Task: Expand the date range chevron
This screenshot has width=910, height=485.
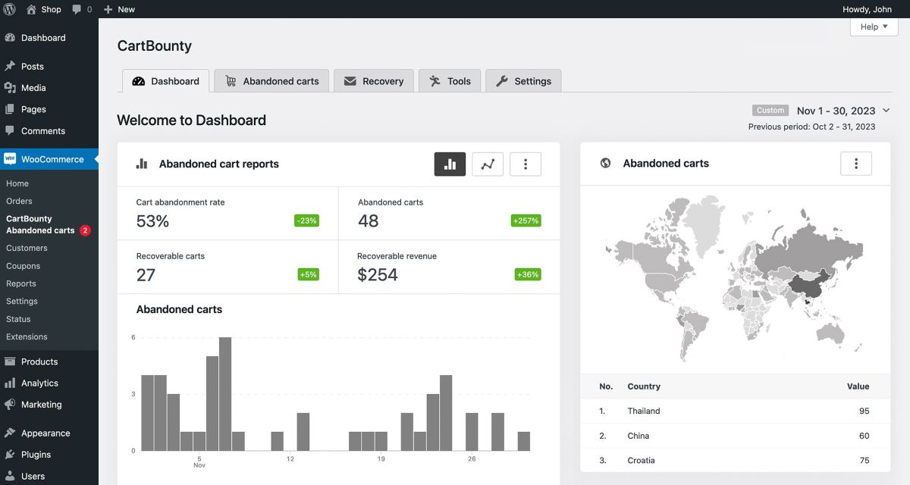Action: pyautogui.click(x=886, y=111)
